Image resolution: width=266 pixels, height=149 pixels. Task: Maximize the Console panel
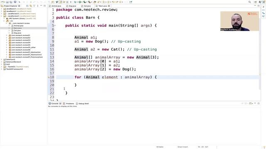click(x=259, y=103)
